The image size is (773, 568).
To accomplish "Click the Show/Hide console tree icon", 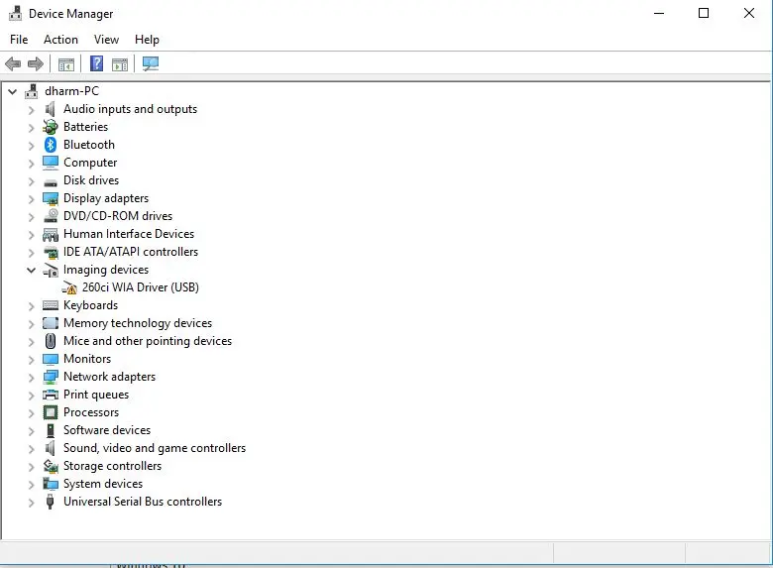I will click(x=66, y=64).
